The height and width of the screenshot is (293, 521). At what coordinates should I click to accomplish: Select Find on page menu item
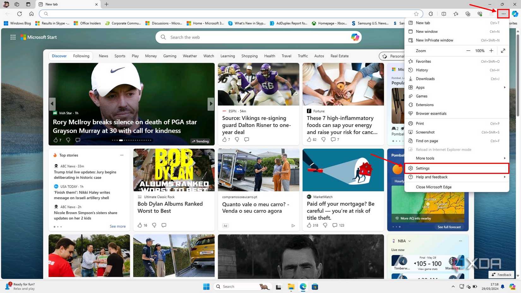(x=457, y=141)
